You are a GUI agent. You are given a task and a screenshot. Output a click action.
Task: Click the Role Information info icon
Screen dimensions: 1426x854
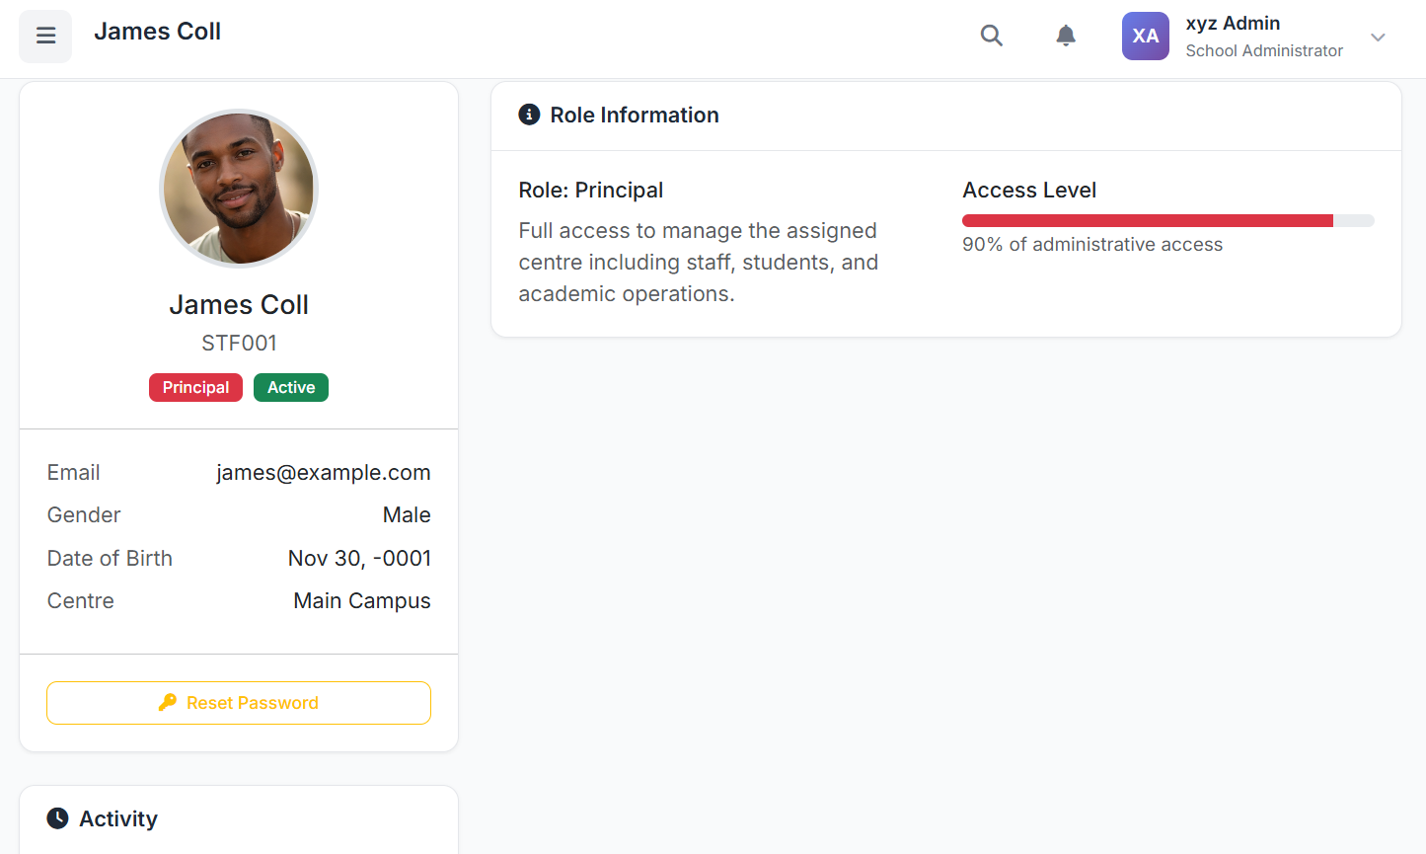coord(529,115)
